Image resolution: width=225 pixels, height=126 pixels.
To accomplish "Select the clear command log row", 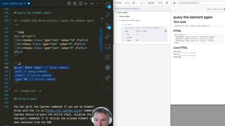I will pyautogui.click(x=144, y=37).
